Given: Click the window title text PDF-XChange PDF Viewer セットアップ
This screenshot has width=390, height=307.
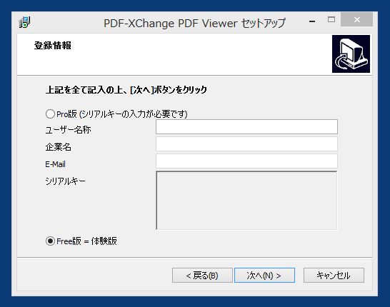Looking at the screenshot, I should pos(194,24).
